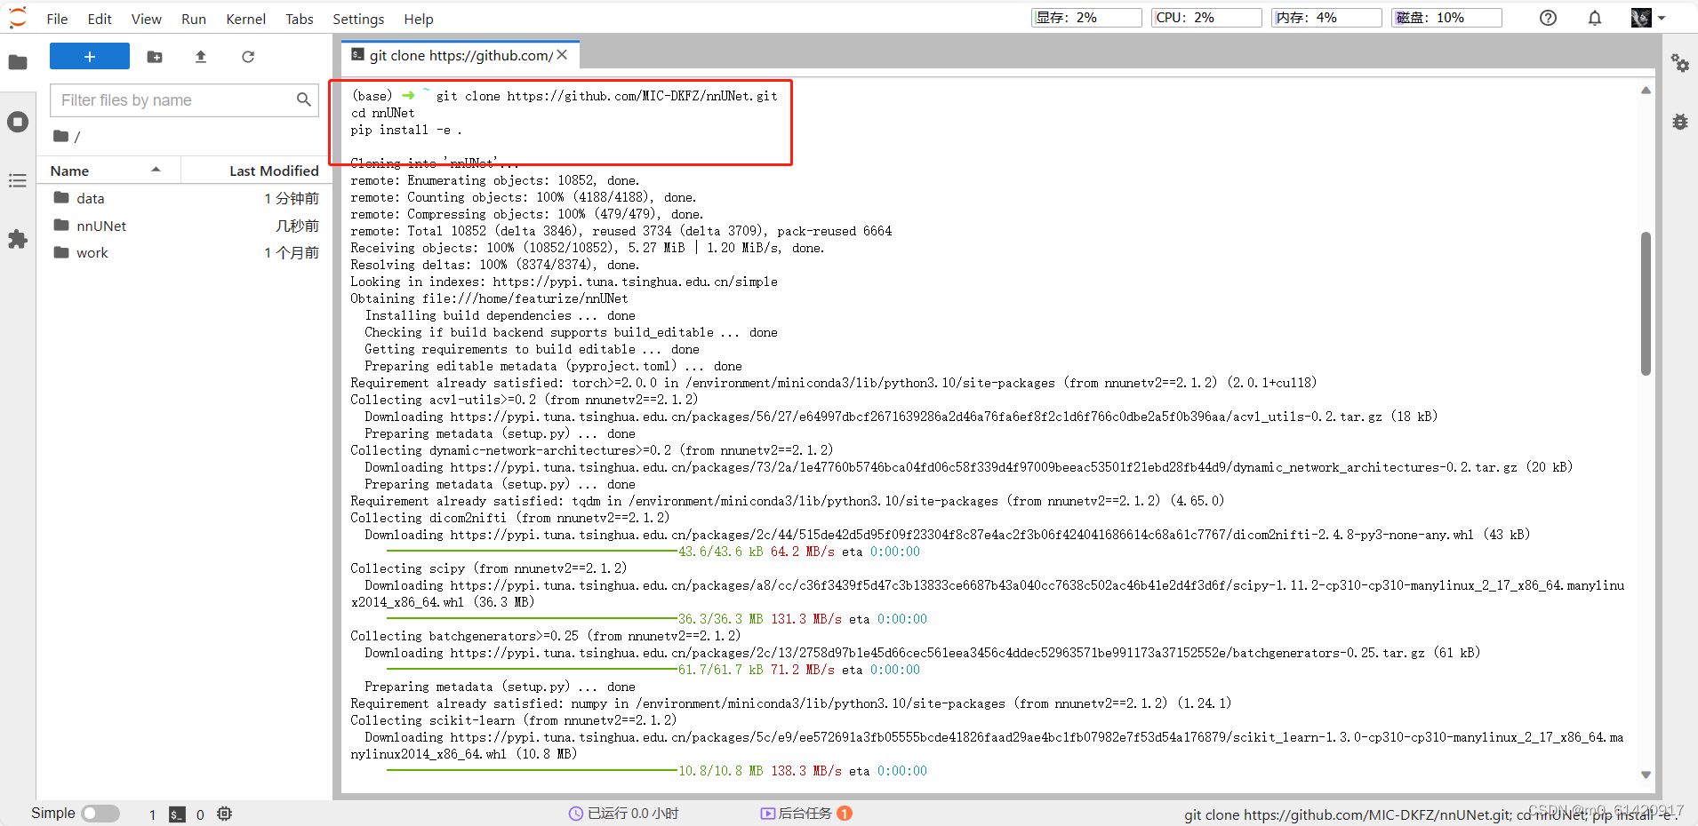Image resolution: width=1698 pixels, height=826 pixels.
Task: Select the data folder
Action: coord(184,198)
